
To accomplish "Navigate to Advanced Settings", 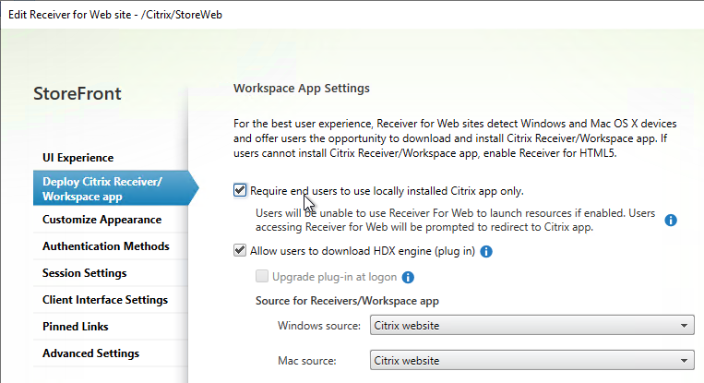I will click(90, 353).
